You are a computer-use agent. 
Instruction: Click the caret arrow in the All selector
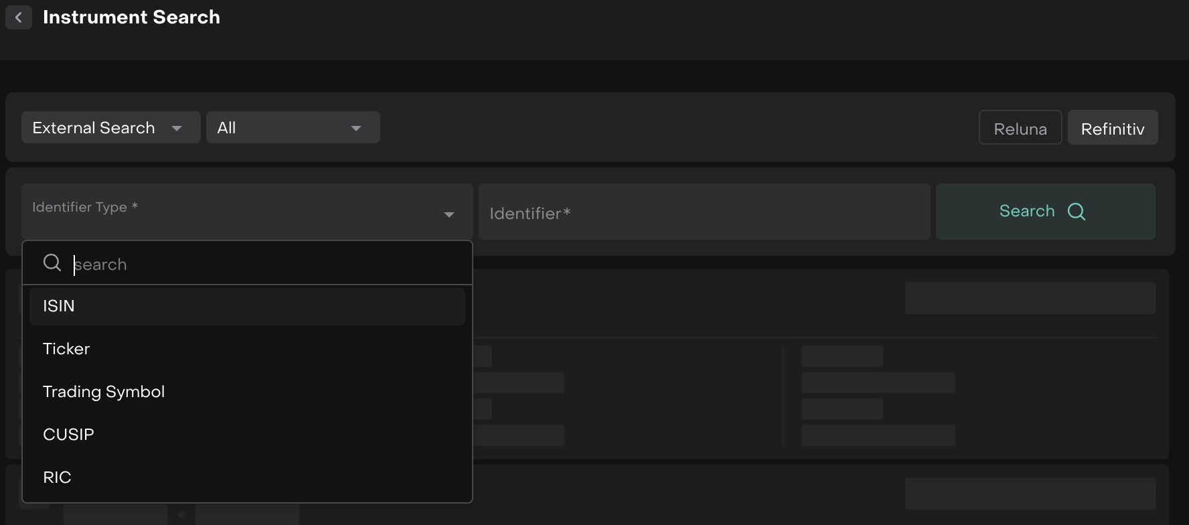click(356, 128)
